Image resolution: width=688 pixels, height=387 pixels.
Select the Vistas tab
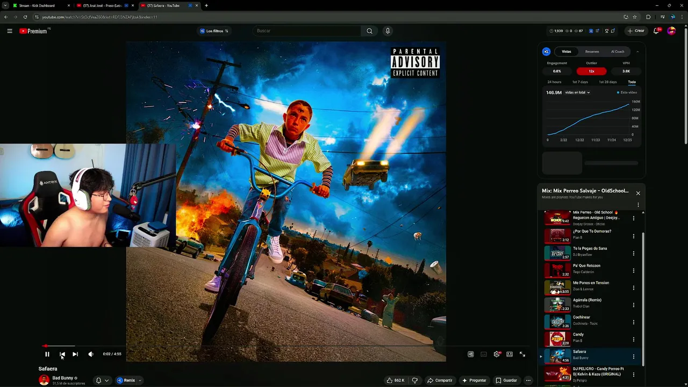567,52
